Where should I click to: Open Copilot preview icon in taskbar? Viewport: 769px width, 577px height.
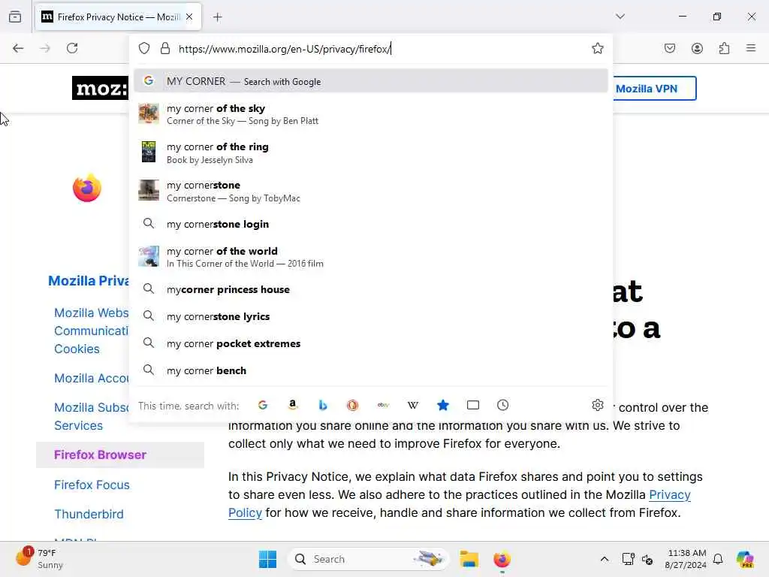click(x=745, y=559)
